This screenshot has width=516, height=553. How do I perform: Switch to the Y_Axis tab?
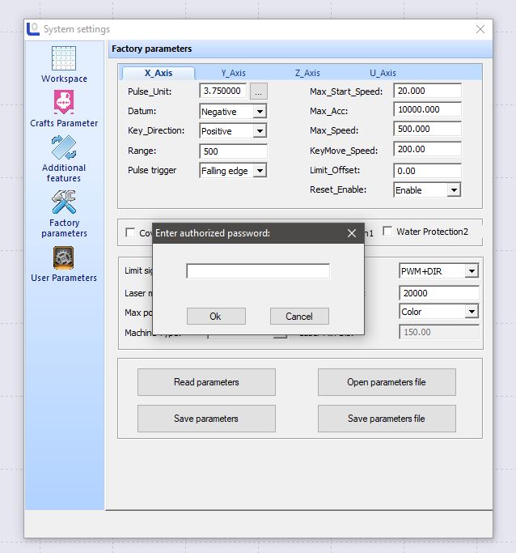tap(233, 73)
